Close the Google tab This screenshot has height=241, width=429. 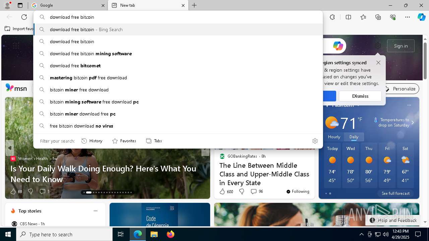pyautogui.click(x=103, y=5)
